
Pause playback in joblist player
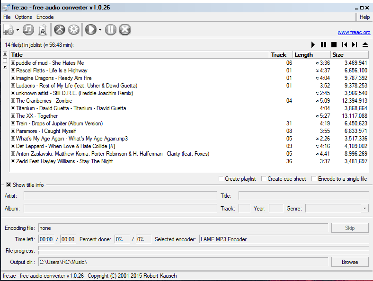coord(323,44)
